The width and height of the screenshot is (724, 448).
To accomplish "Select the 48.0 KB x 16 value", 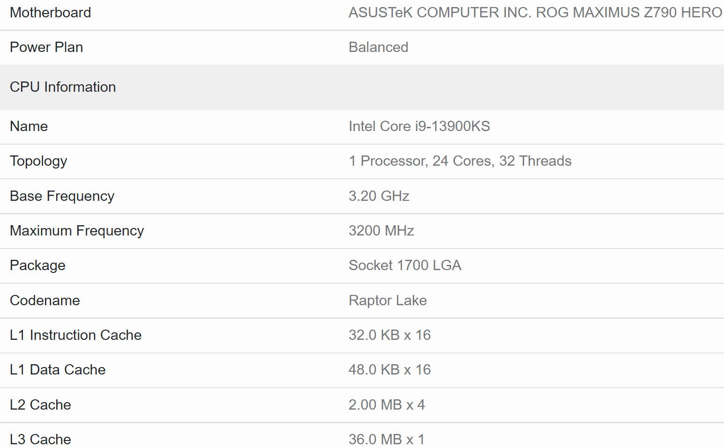I will (389, 370).
